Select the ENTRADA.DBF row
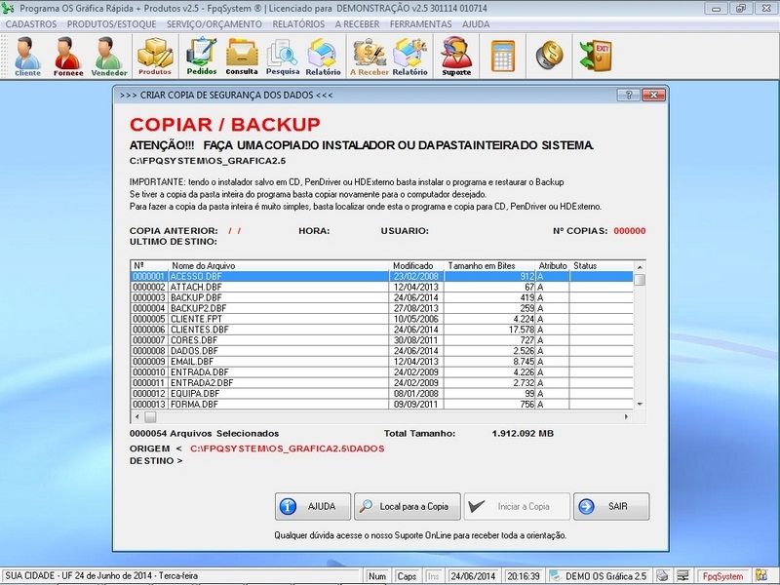 381,372
